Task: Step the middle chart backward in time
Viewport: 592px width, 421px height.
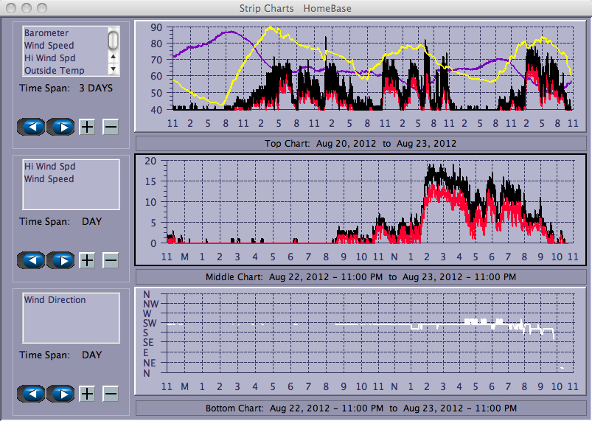Action: click(31, 260)
